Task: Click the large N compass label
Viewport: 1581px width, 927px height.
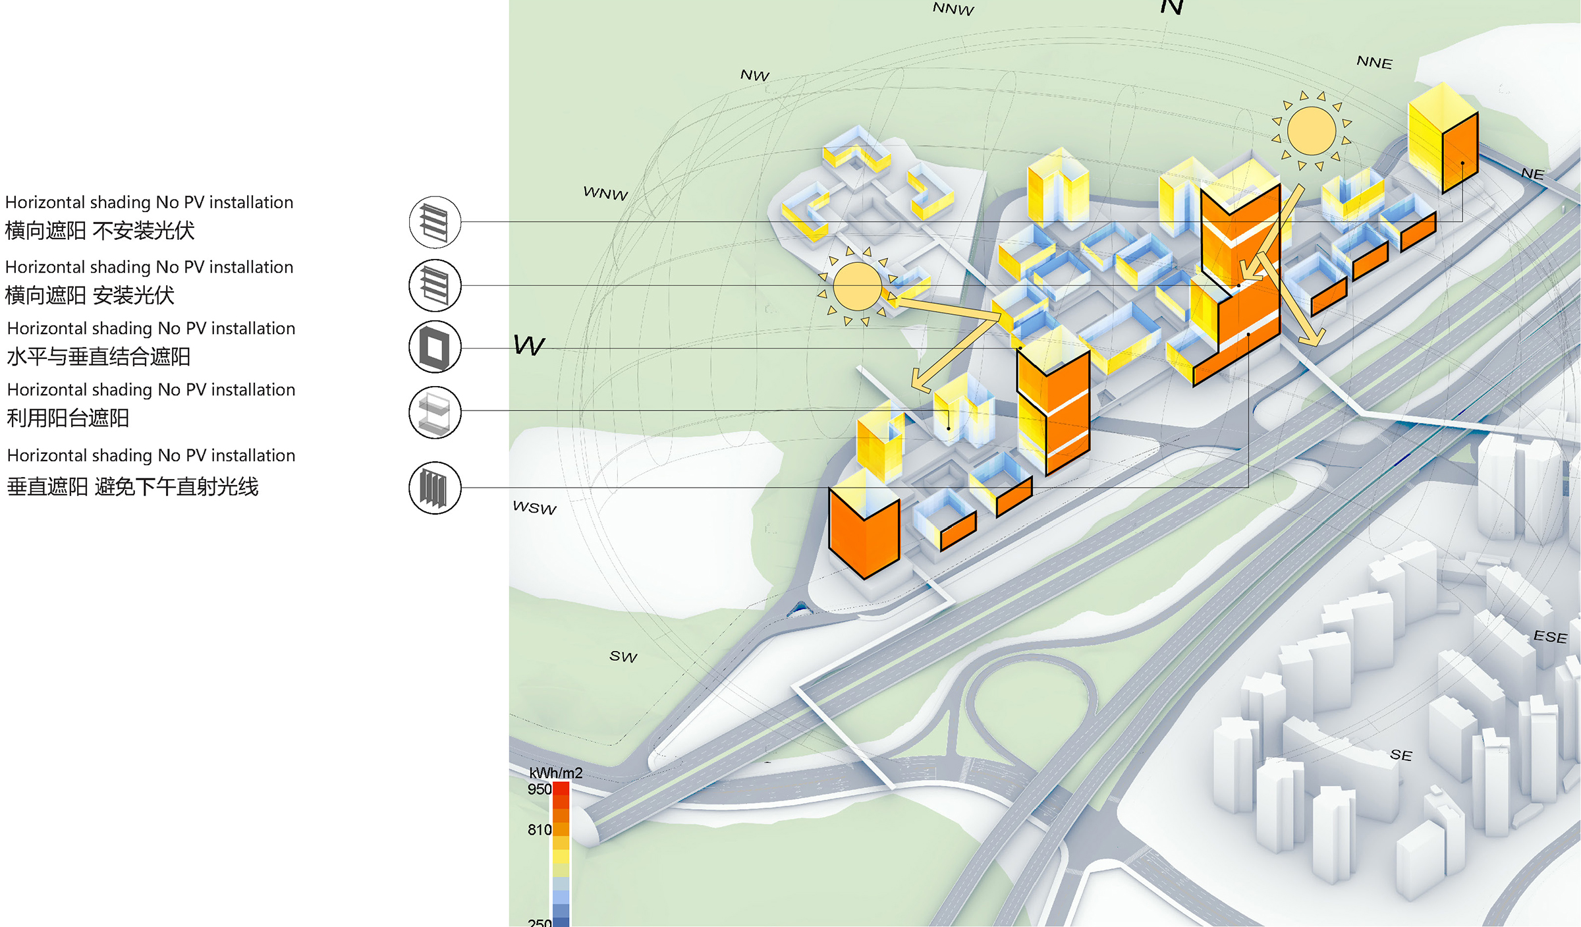Action: click(x=1172, y=7)
